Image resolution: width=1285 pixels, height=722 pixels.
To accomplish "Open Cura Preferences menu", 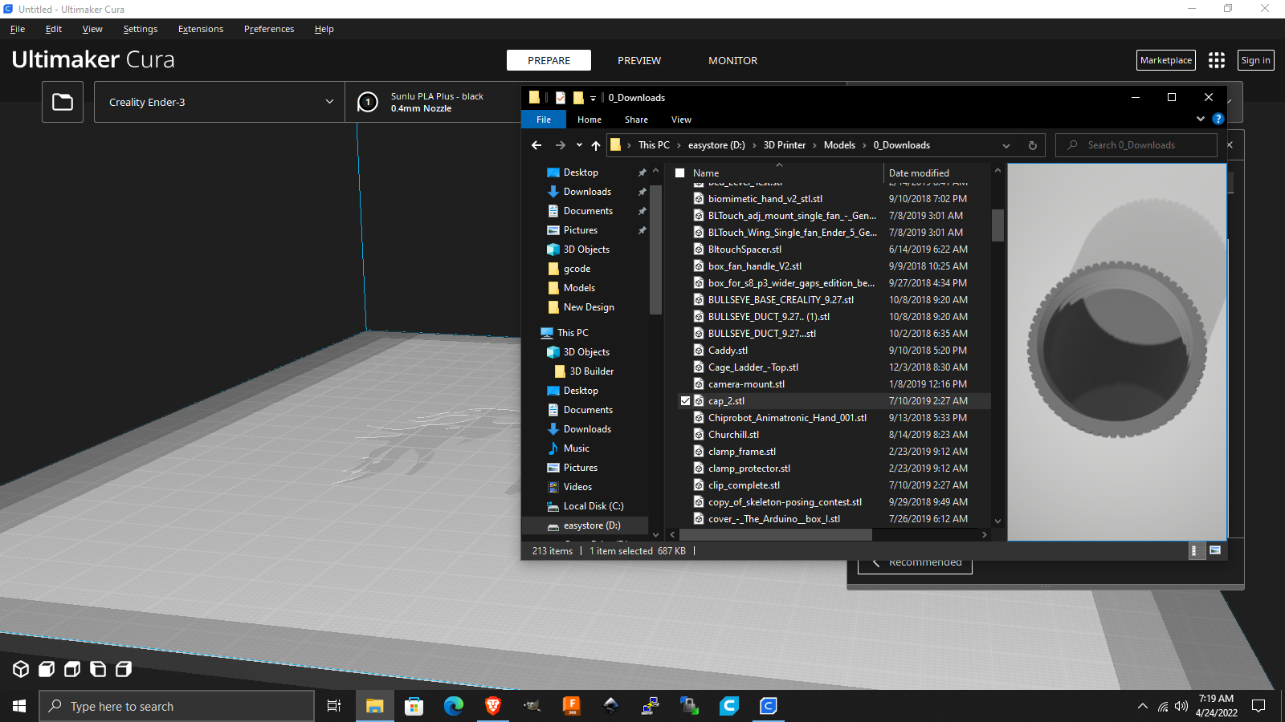I will click(269, 29).
